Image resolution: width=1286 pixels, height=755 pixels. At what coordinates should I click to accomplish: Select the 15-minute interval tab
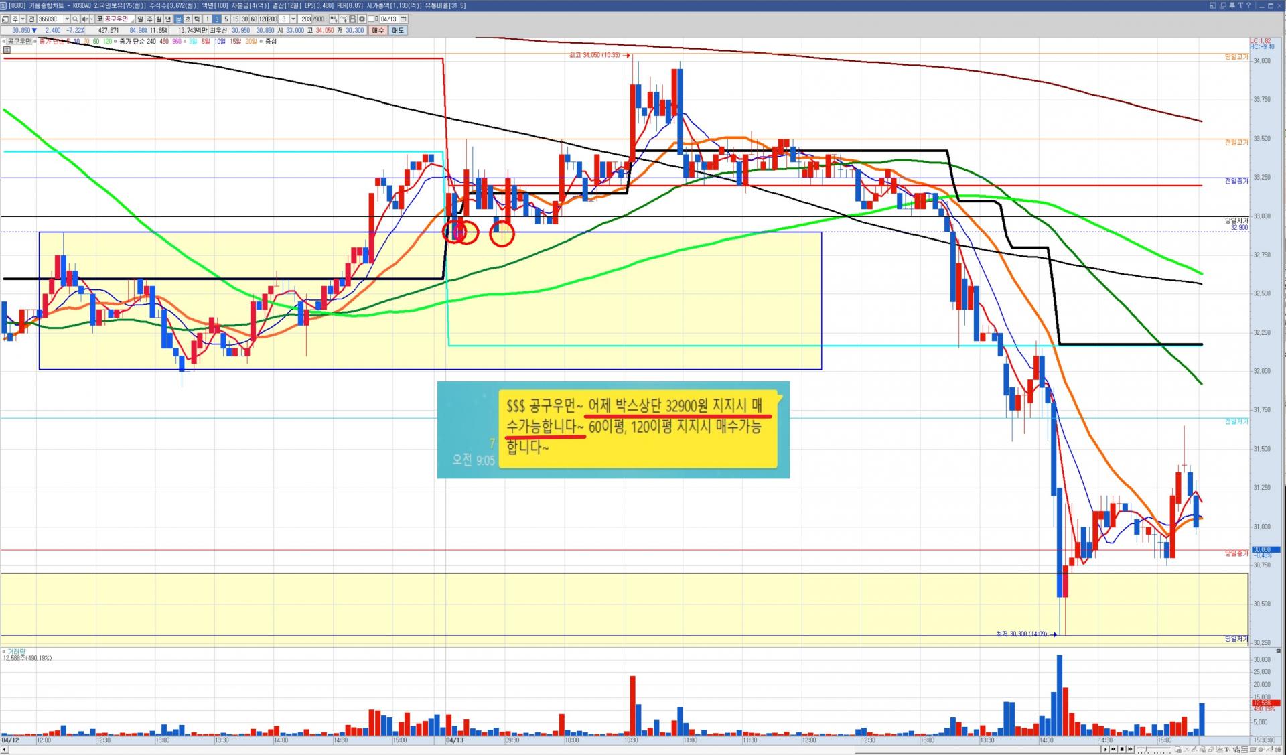click(x=235, y=19)
